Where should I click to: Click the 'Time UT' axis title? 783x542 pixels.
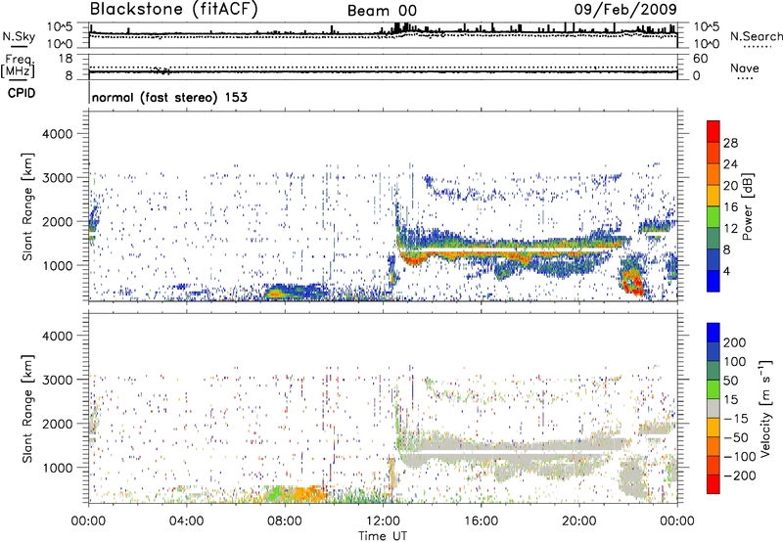(x=383, y=536)
